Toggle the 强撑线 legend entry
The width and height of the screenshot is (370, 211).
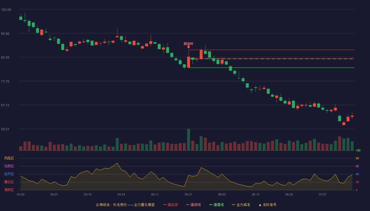[216, 205]
